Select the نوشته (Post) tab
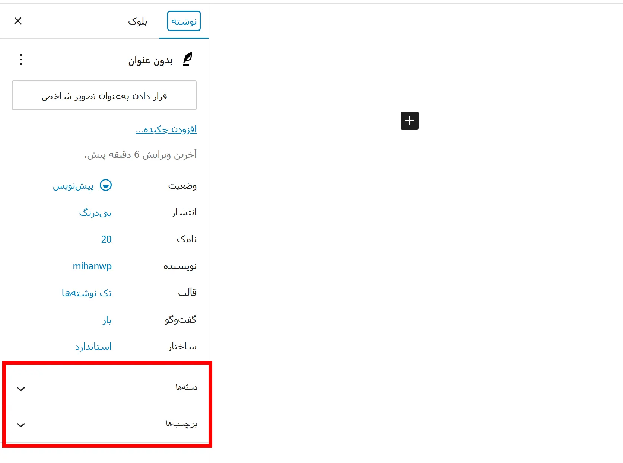The image size is (623, 463). 184,21
